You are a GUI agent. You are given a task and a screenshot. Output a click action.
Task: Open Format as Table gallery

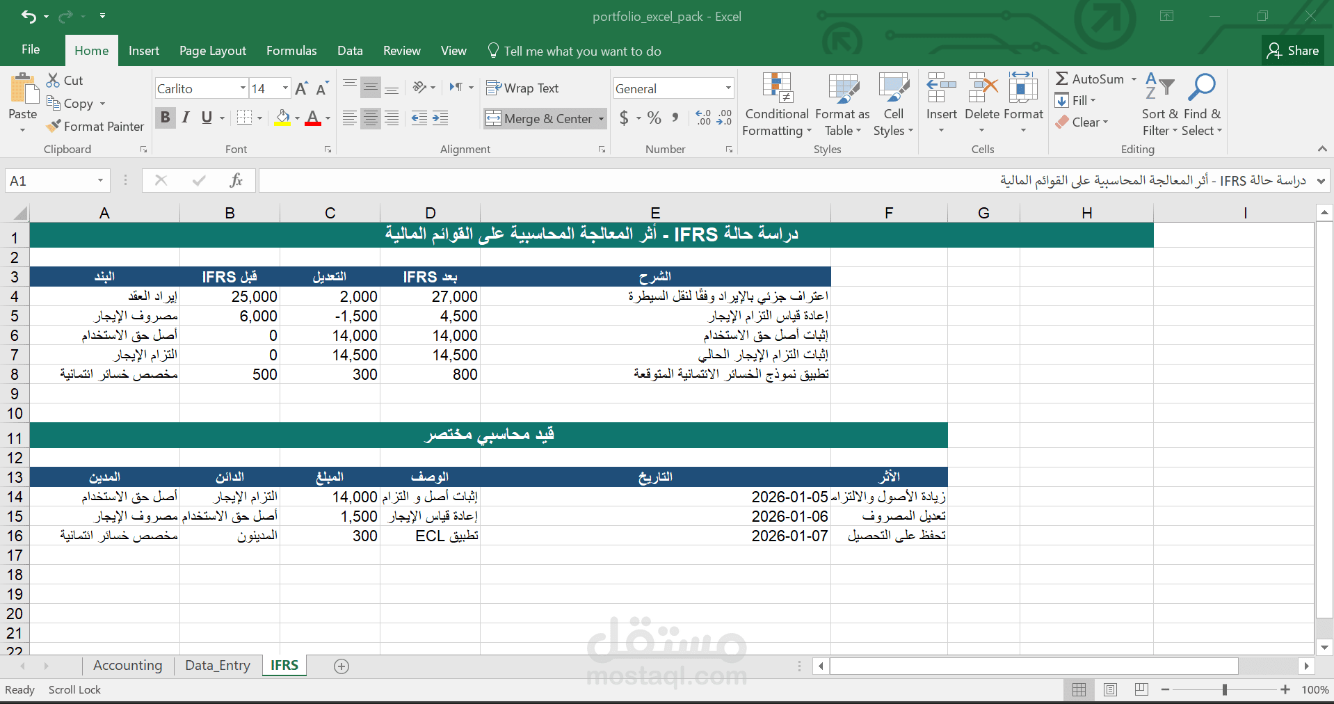point(842,105)
